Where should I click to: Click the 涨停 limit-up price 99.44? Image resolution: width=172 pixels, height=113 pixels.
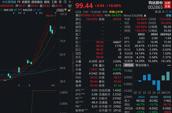94,86
